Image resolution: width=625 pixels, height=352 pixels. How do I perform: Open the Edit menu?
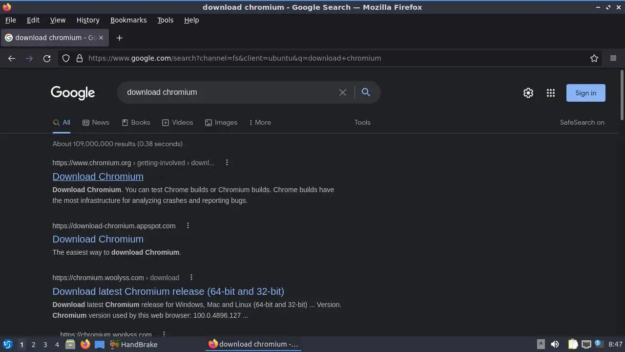tap(33, 20)
